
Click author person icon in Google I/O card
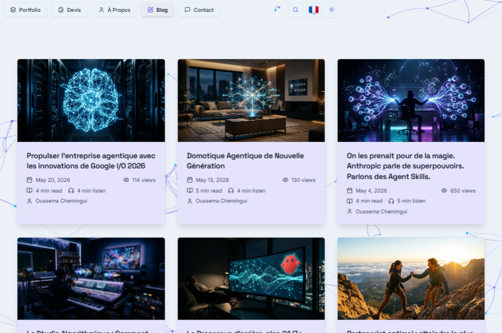coord(29,201)
